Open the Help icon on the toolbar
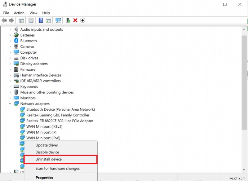Image resolution: width=248 pixels, height=181 pixels. pos(41,20)
